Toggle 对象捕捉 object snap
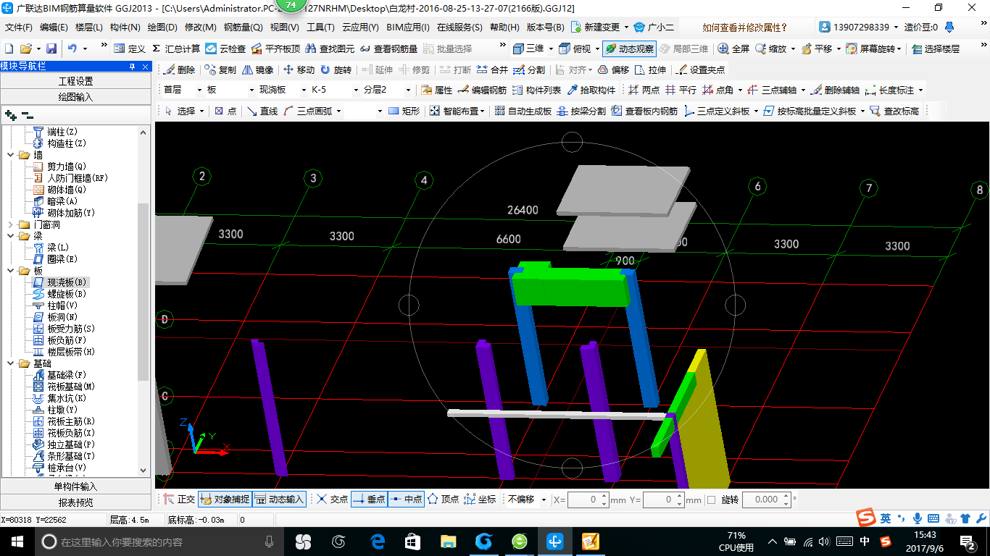The height and width of the screenshot is (556, 990). pyautogui.click(x=224, y=499)
